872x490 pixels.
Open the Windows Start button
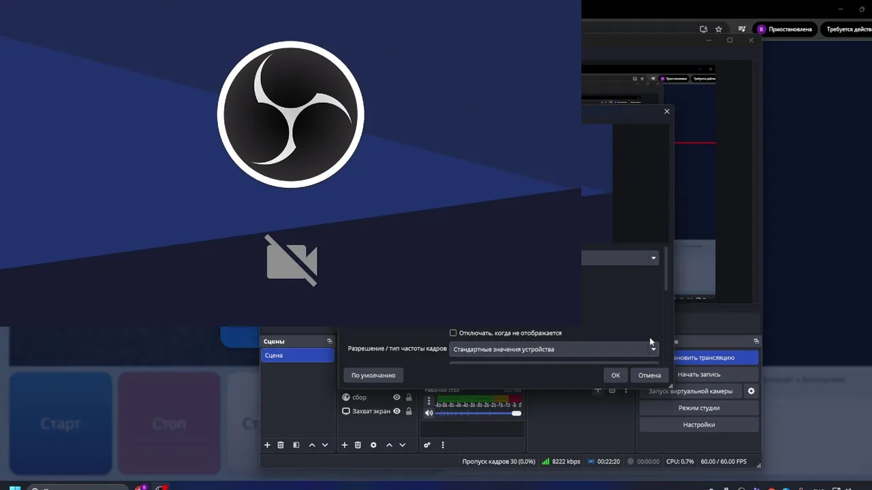click(x=14, y=487)
